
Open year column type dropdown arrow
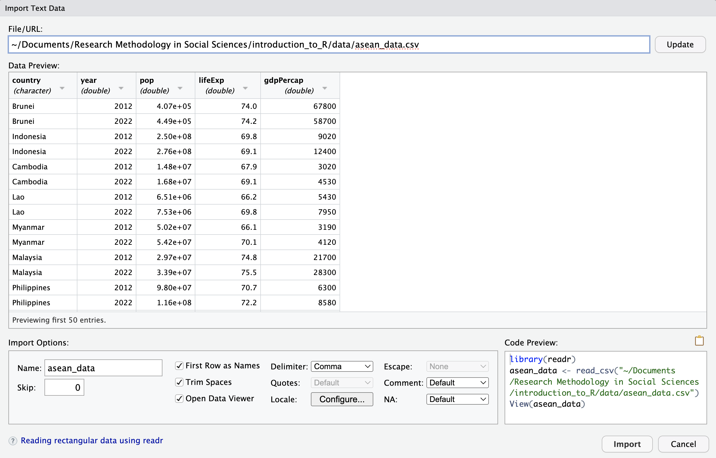pos(121,88)
